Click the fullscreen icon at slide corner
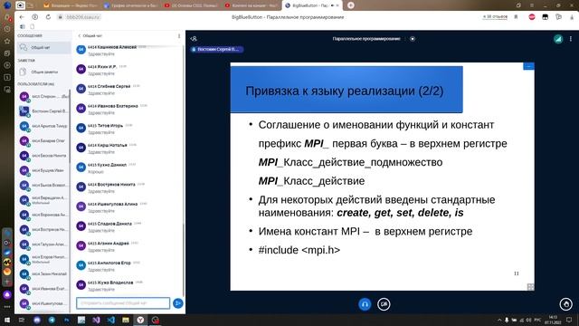Image resolution: width=579 pixels, height=326 pixels. pos(530,287)
